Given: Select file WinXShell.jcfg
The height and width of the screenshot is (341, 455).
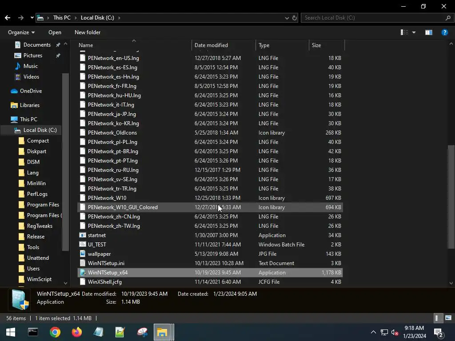Looking at the screenshot, I should click(x=210, y=282).
